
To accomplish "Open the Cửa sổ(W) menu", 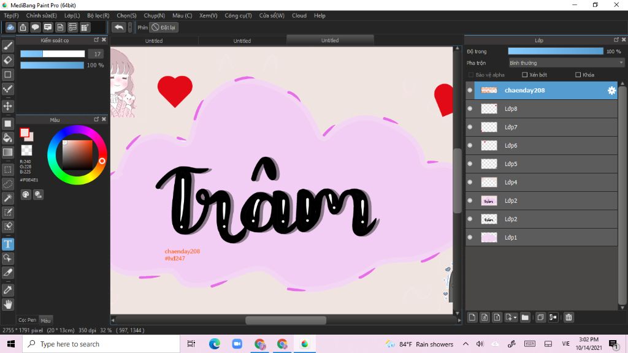I will click(272, 15).
